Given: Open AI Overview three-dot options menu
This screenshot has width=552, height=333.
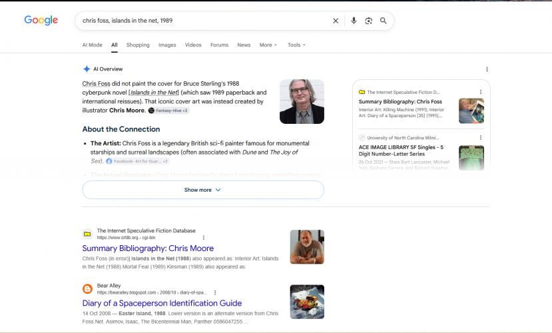Looking at the screenshot, I should coord(487,69).
